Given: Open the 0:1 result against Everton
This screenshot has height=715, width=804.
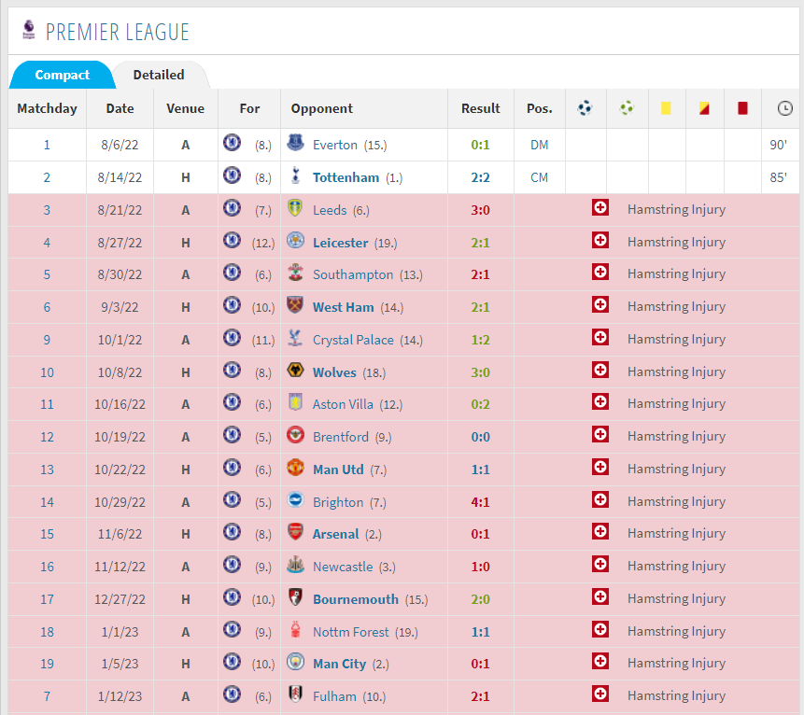Looking at the screenshot, I should (481, 145).
